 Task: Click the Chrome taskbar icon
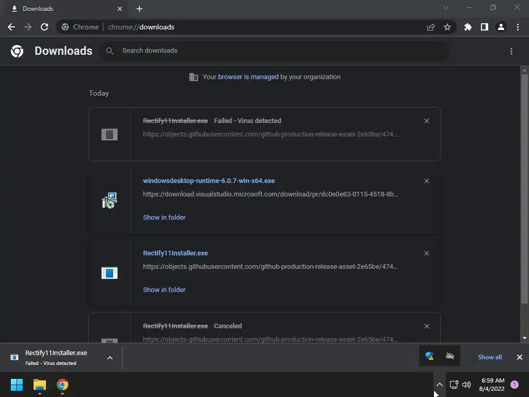[63, 385]
